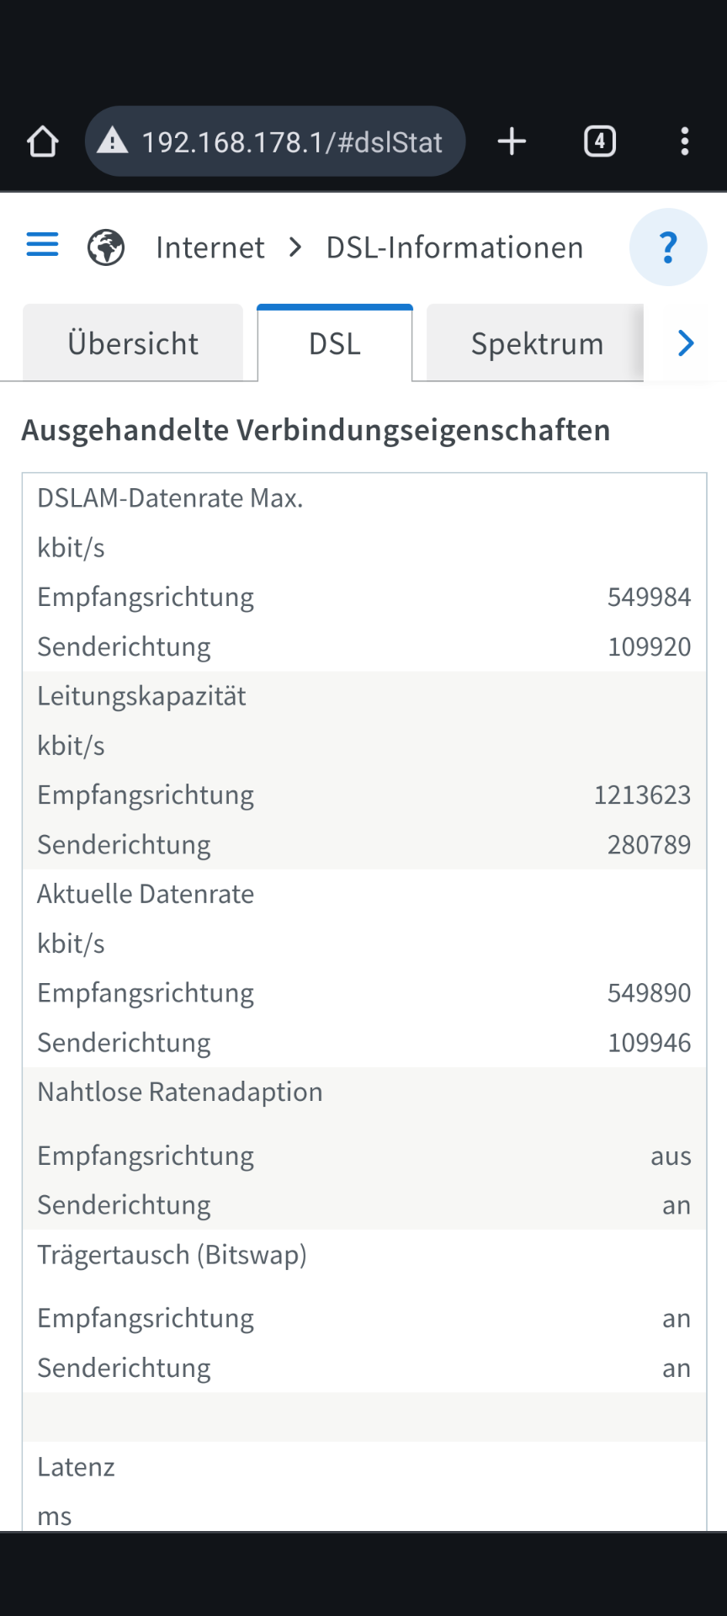Go to Internet breadcrumb link
Viewport: 727px width, 1616px height.
pos(210,247)
